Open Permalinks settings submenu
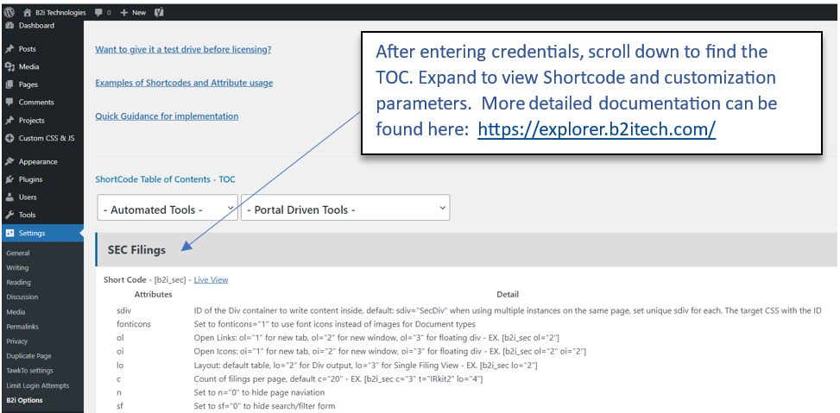 tap(22, 326)
